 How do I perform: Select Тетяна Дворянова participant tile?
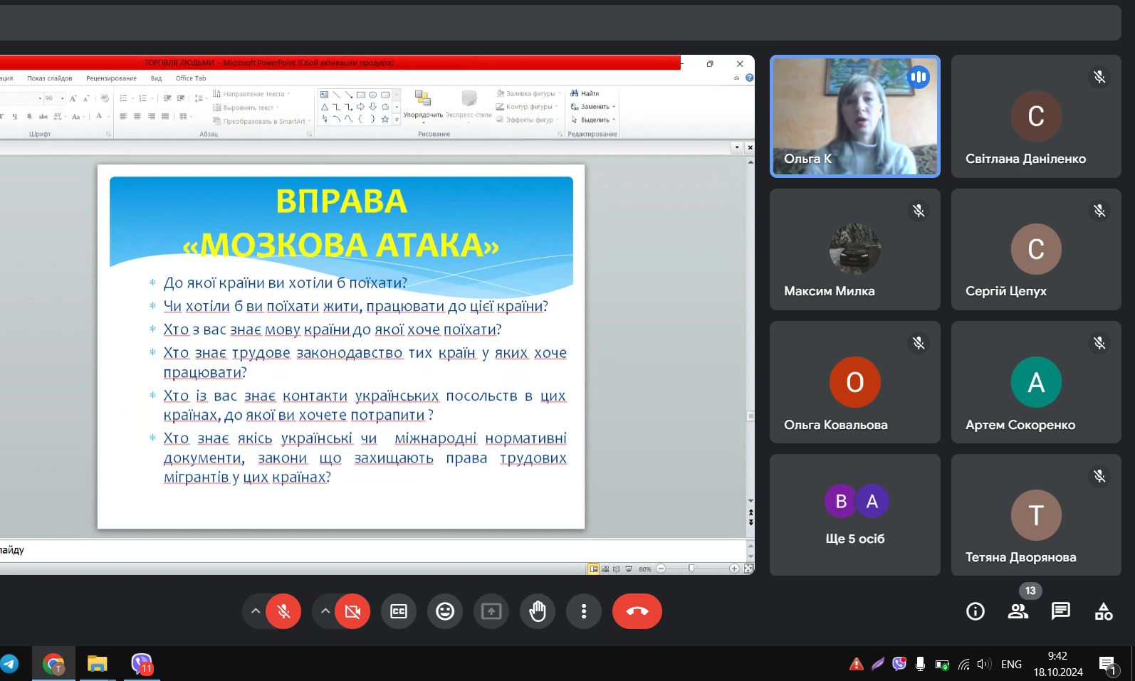point(1036,515)
